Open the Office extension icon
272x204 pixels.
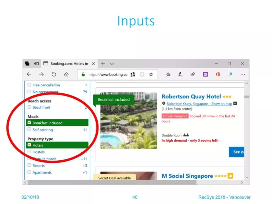(218, 74)
